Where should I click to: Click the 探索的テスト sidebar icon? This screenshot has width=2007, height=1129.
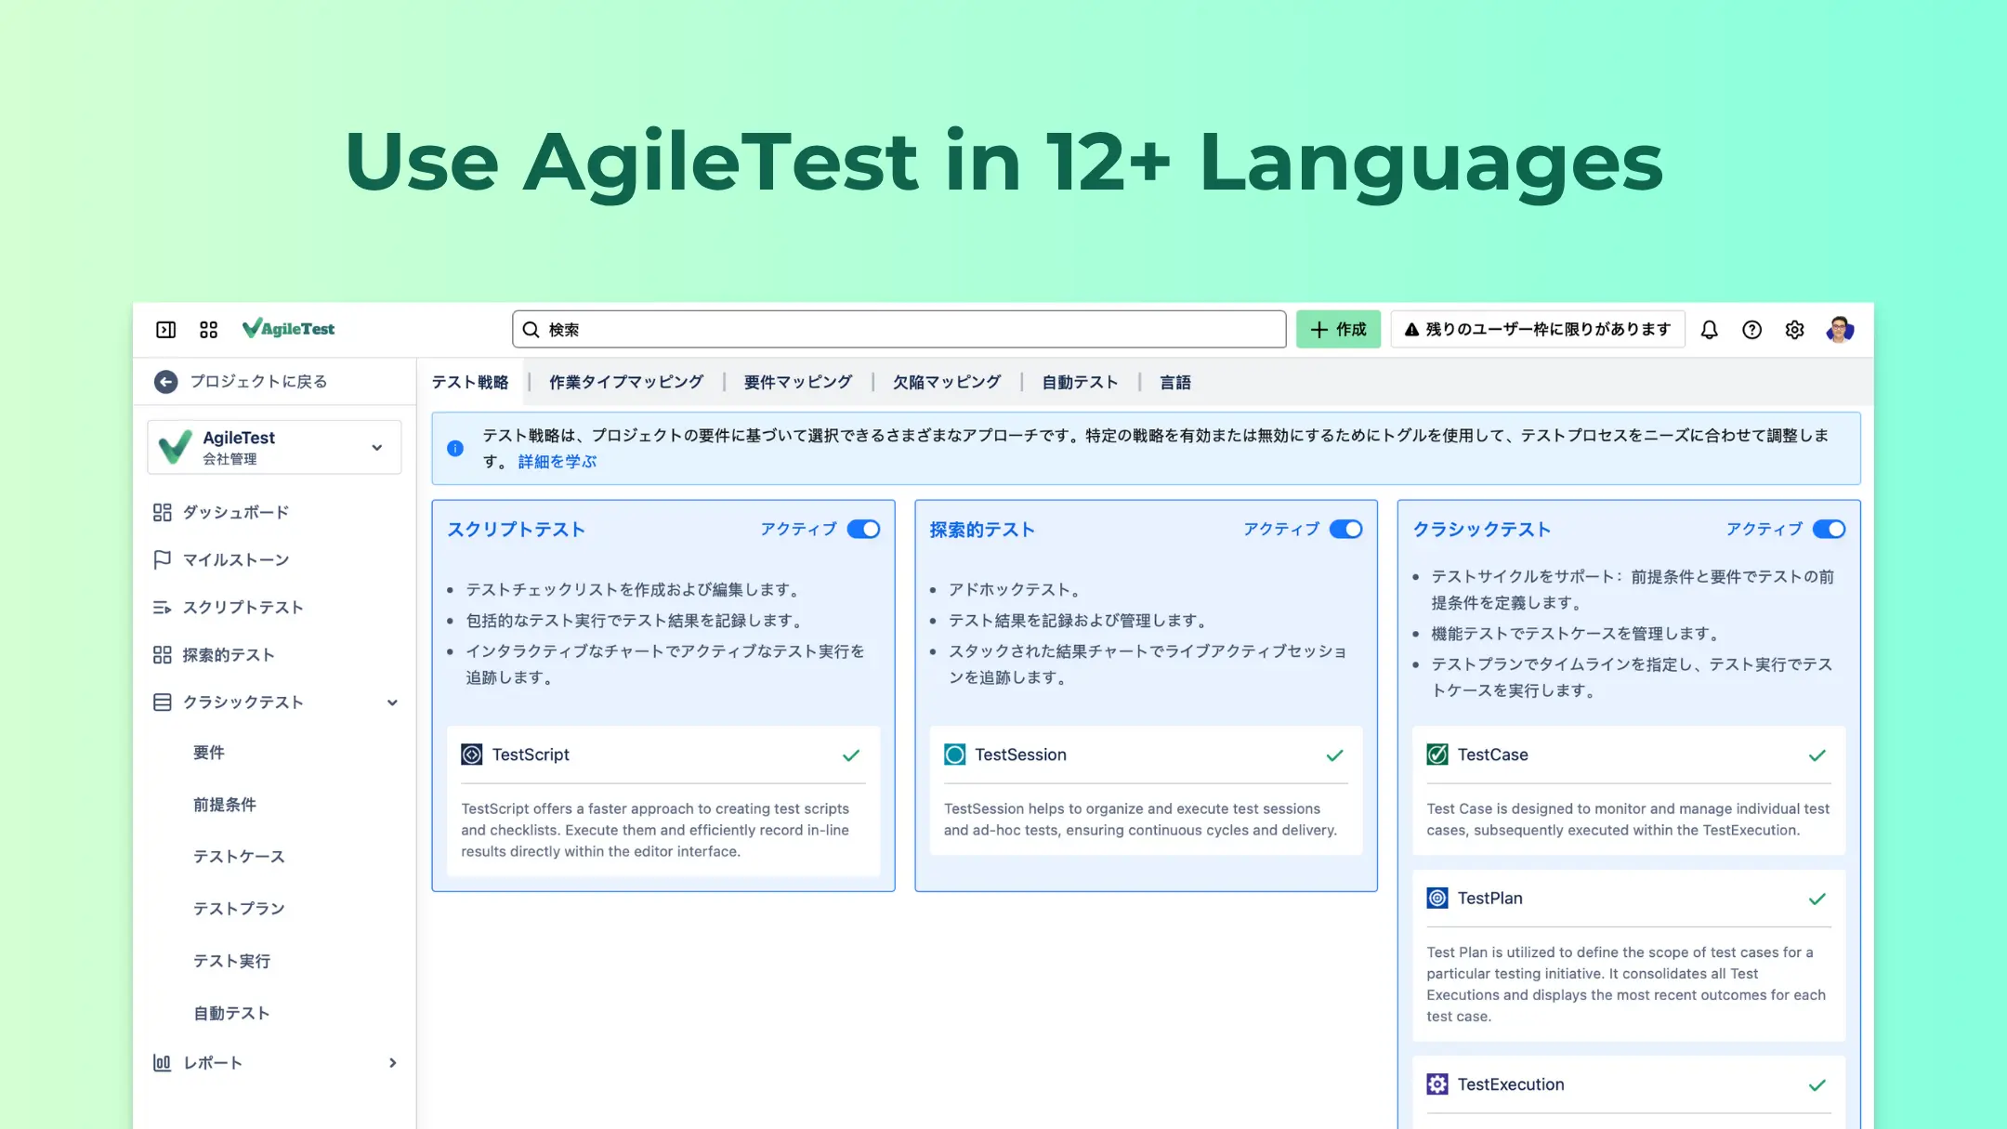pyautogui.click(x=163, y=655)
